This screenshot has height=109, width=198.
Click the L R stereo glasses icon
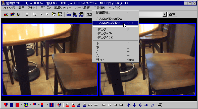point(69,14)
